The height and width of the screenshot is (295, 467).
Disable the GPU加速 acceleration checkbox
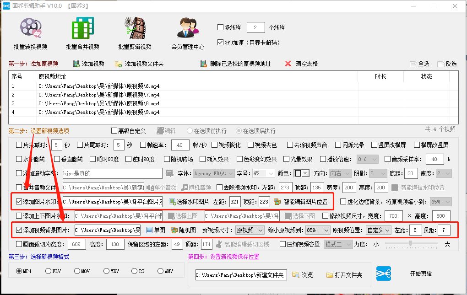[x=220, y=42]
